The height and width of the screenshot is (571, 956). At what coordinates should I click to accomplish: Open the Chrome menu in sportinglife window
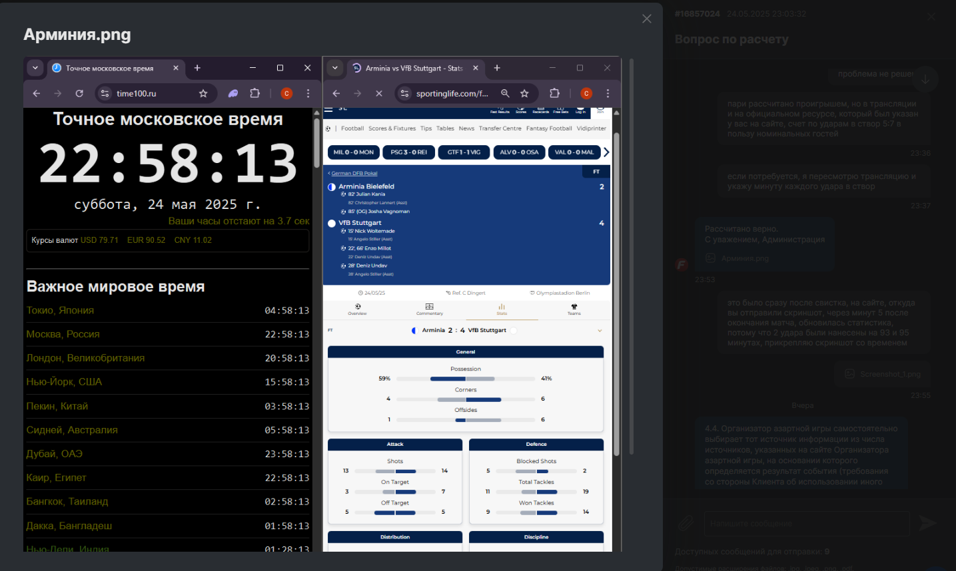pyautogui.click(x=608, y=94)
